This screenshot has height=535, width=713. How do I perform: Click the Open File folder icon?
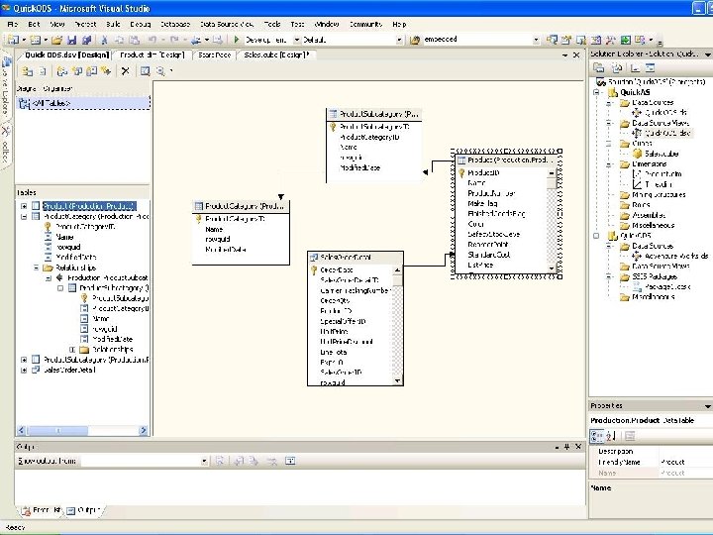coord(58,40)
